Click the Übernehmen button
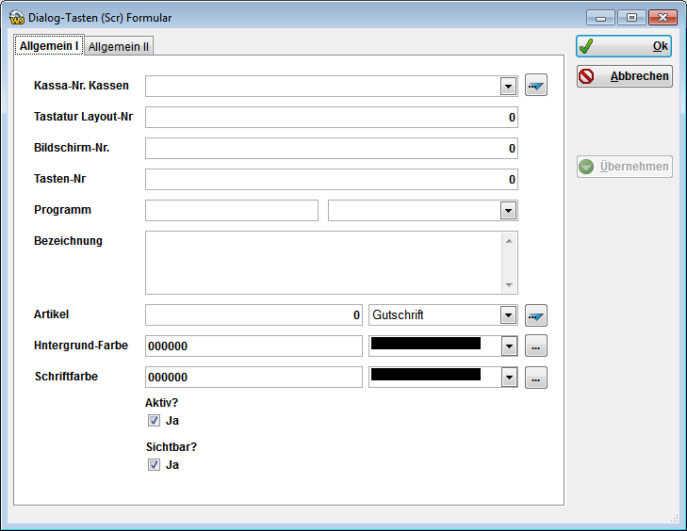This screenshot has height=531, width=687. click(x=625, y=167)
